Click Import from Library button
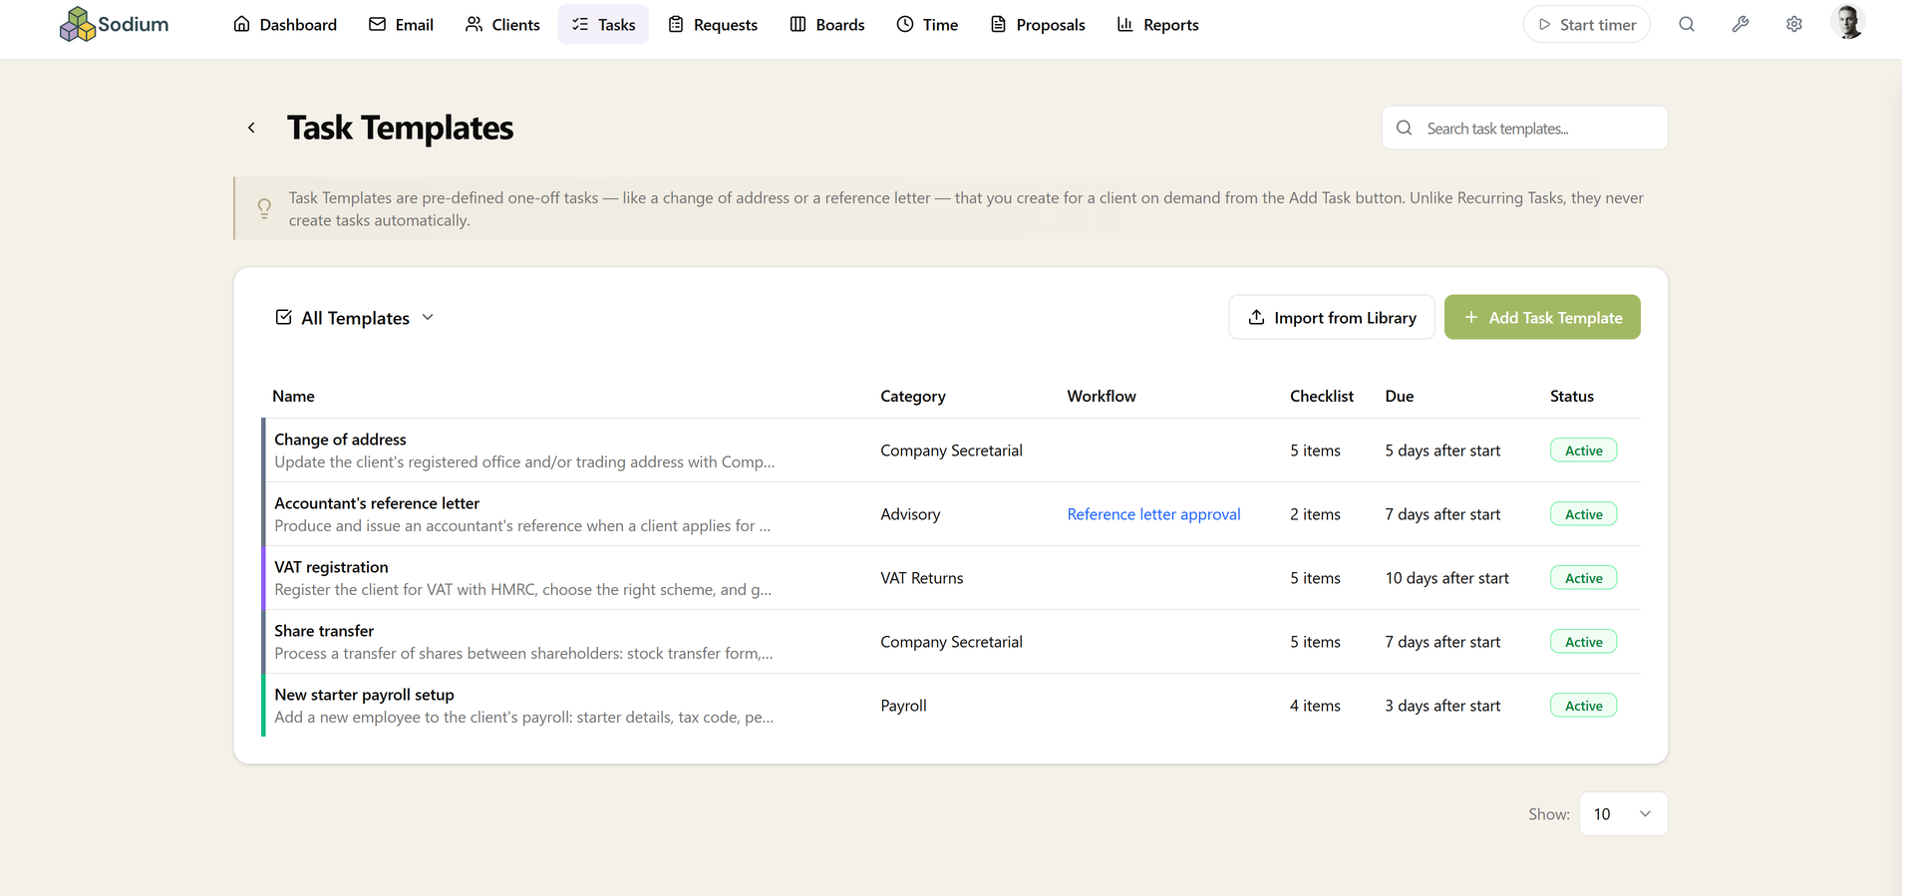This screenshot has width=1913, height=896. pyautogui.click(x=1331, y=317)
